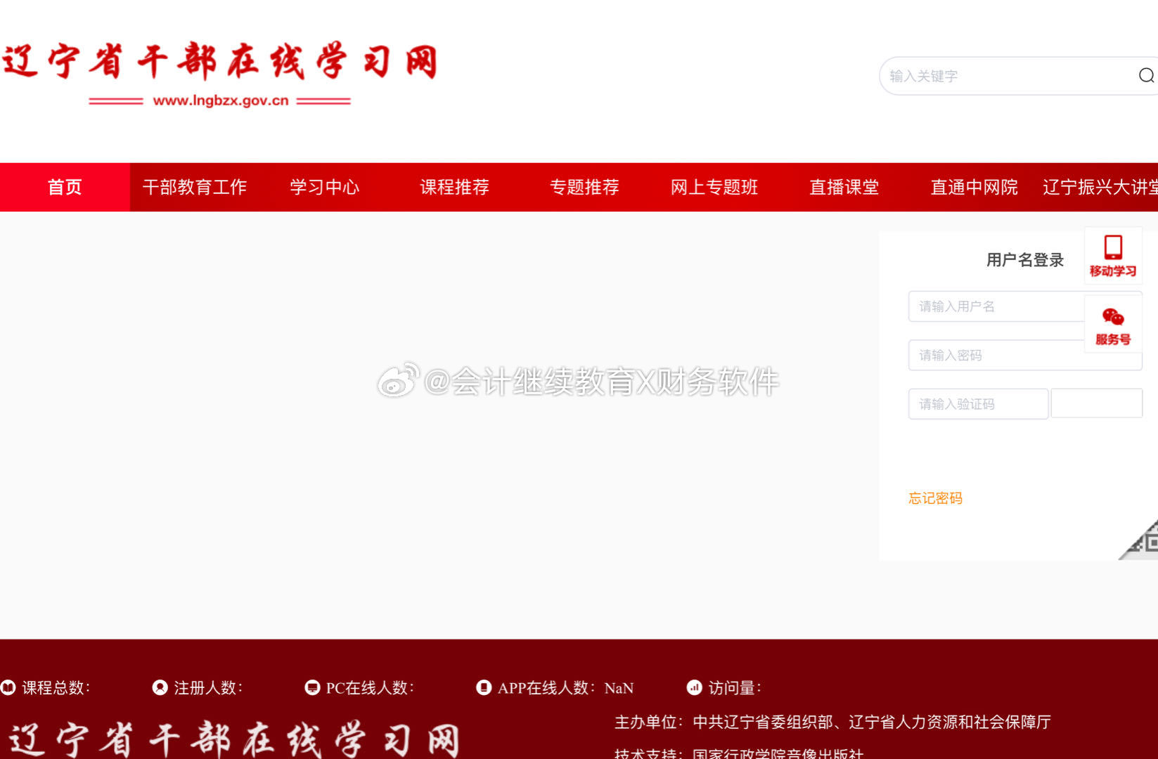Go to 首页 tab
Screen dimensions: 1158x759
[65, 187]
